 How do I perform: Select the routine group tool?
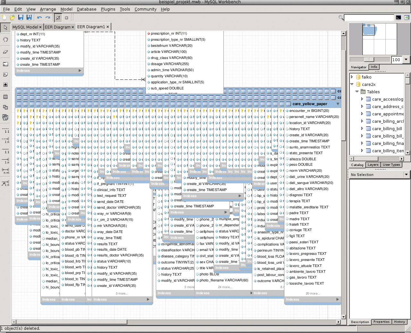(5, 117)
